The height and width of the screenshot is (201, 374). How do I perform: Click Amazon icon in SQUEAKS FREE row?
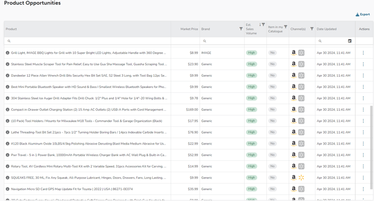294,178
